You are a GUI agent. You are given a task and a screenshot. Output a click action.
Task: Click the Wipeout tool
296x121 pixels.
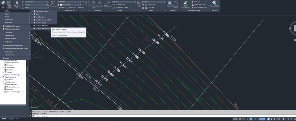coord(170,4)
